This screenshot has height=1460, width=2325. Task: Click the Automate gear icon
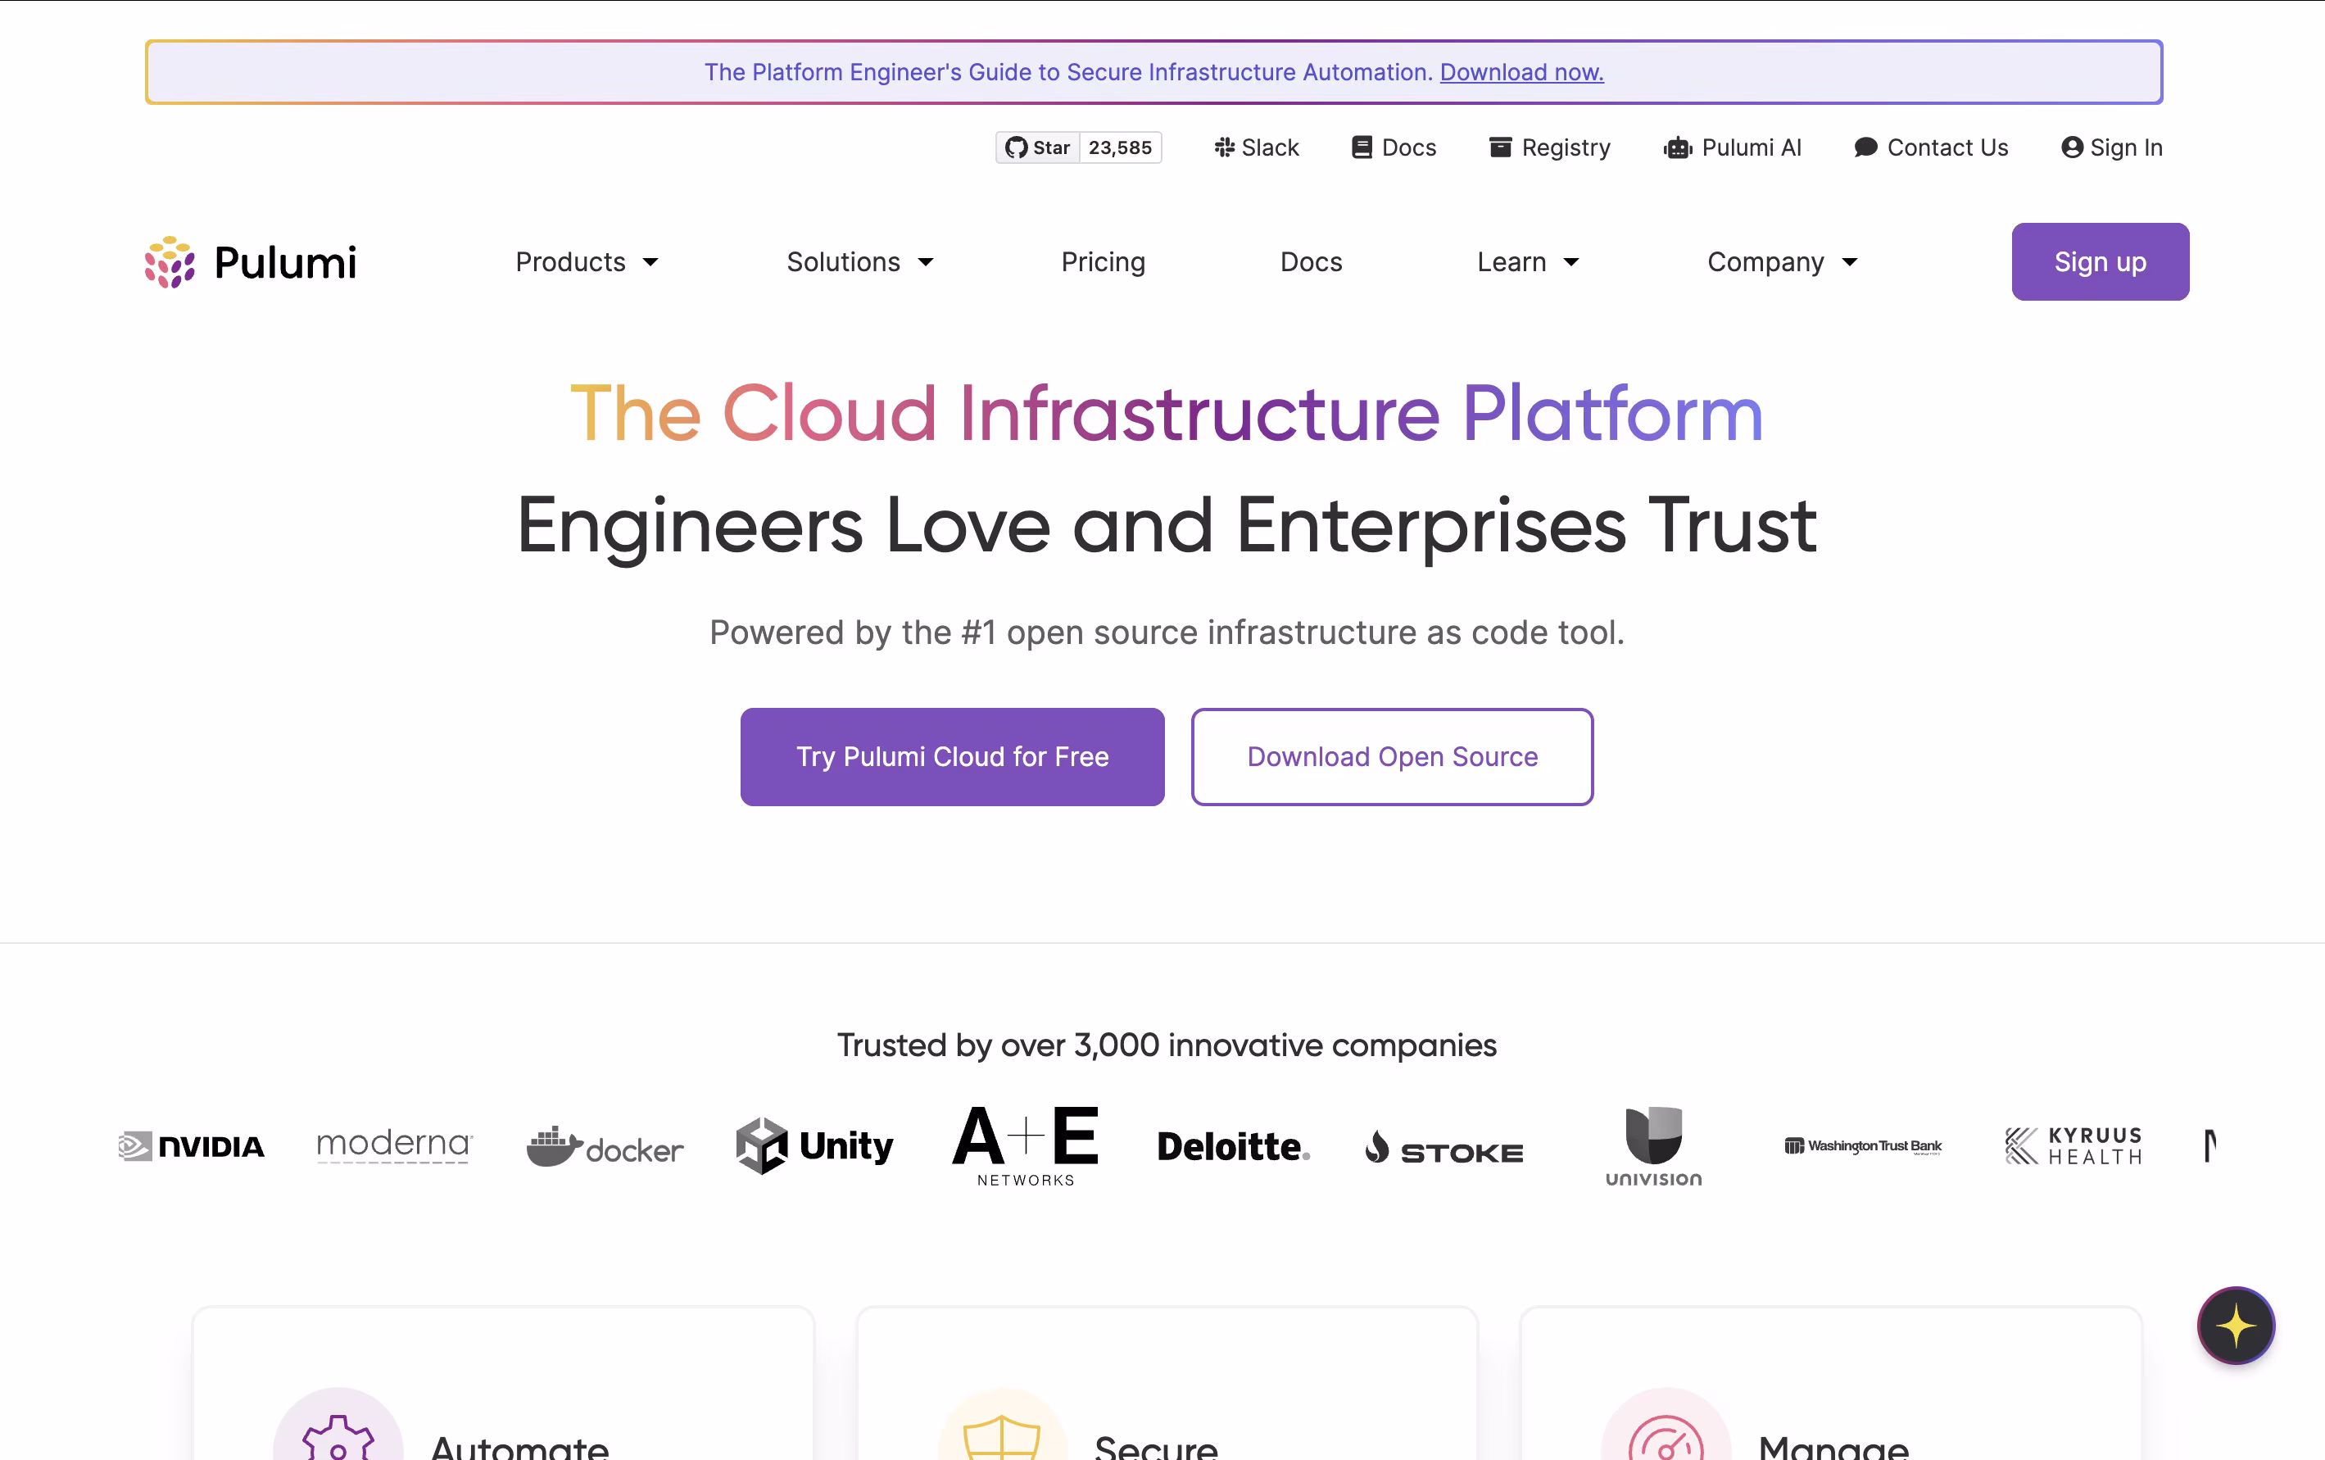338,1438
